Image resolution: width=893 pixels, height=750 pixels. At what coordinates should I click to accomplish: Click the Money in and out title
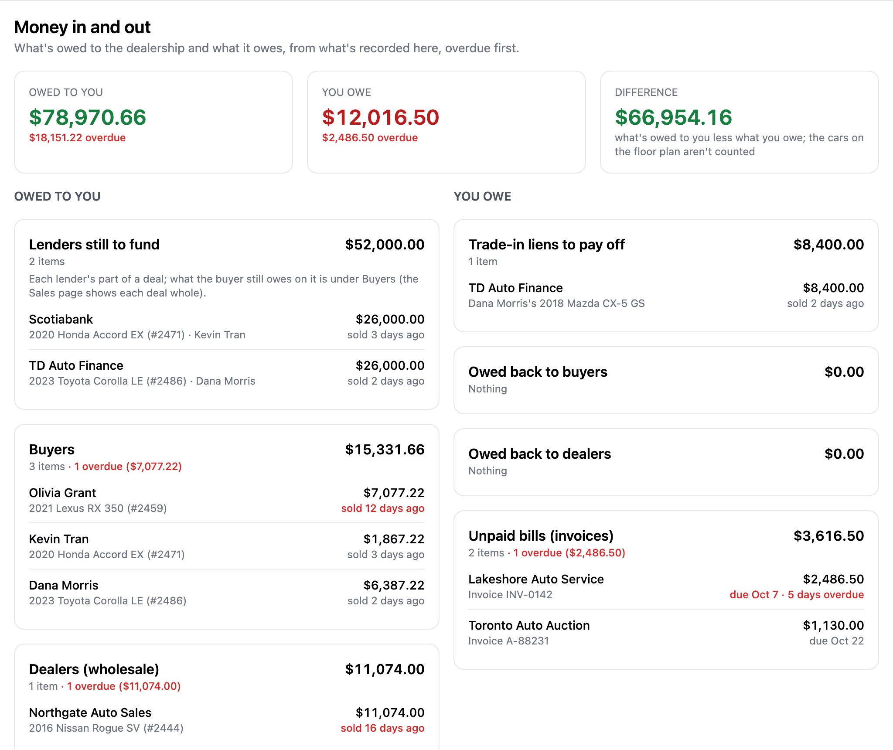pos(82,27)
